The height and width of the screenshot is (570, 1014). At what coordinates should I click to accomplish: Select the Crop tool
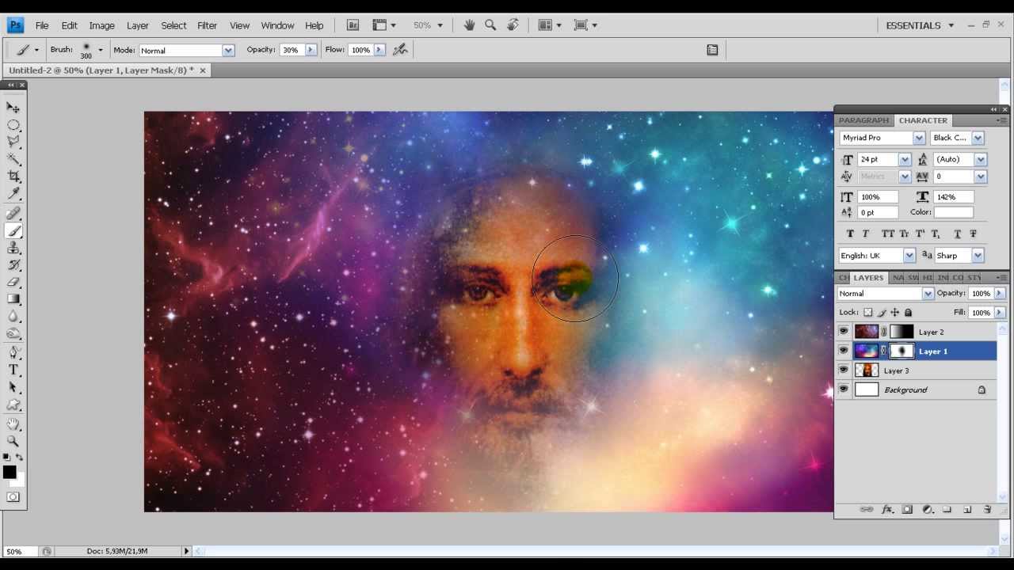13,177
